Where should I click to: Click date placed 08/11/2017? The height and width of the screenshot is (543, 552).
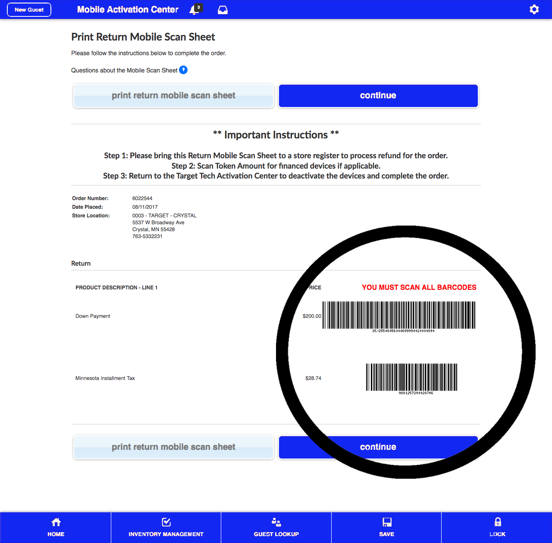(145, 207)
